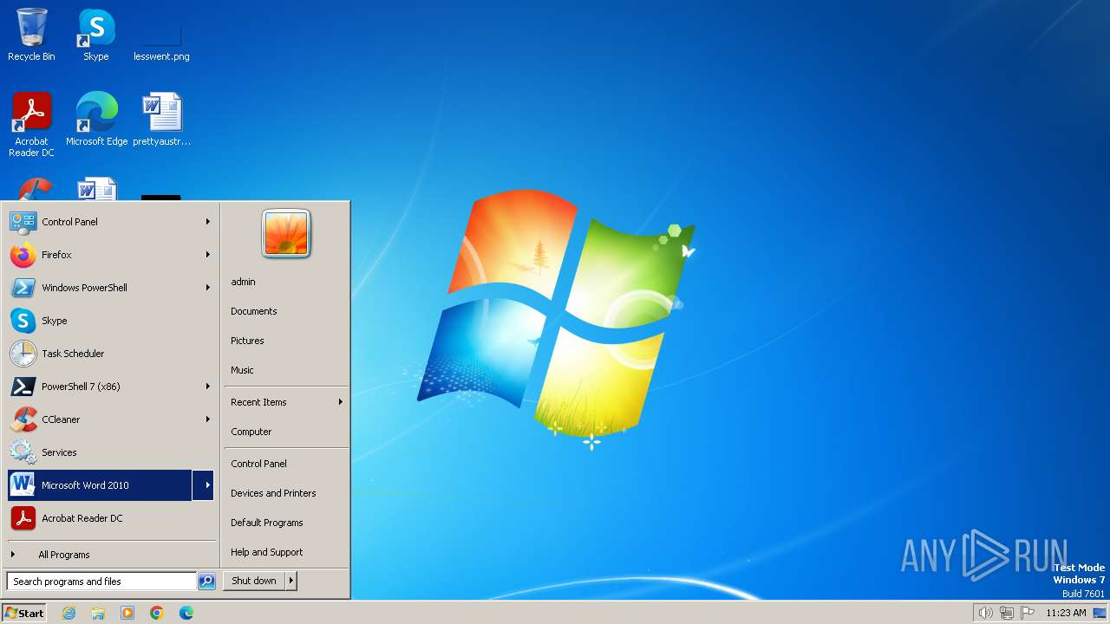1110x624 pixels.
Task: Open Action Center flag tray icon
Action: tap(1028, 613)
